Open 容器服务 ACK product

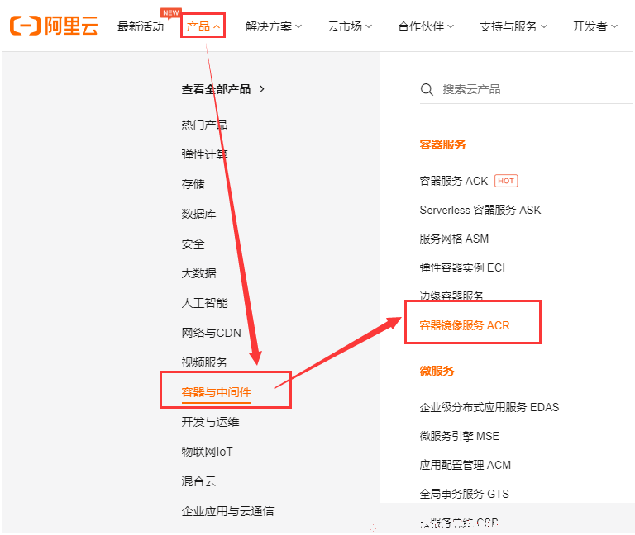coord(454,181)
